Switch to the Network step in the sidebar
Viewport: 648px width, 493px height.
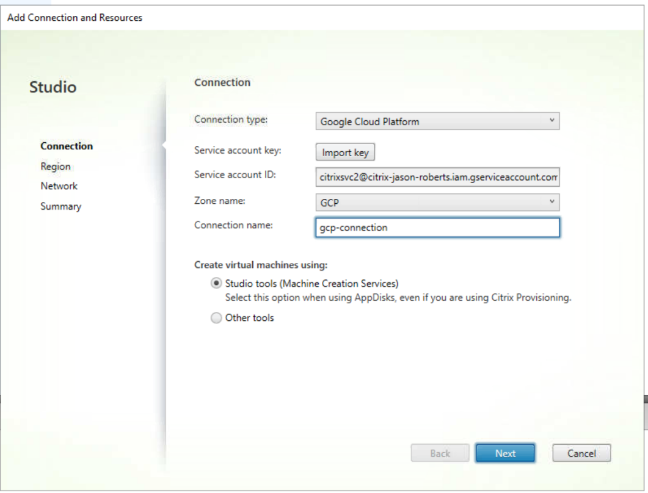tap(59, 186)
